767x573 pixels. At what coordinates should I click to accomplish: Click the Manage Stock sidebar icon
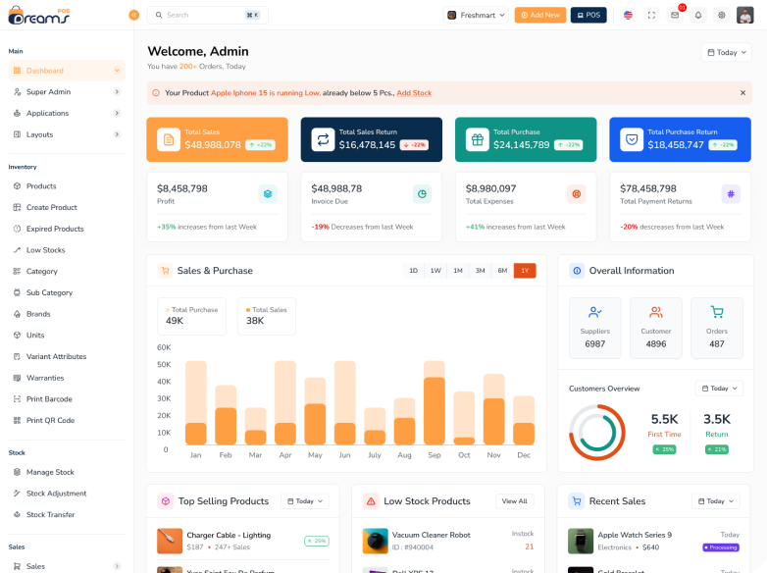tap(17, 472)
